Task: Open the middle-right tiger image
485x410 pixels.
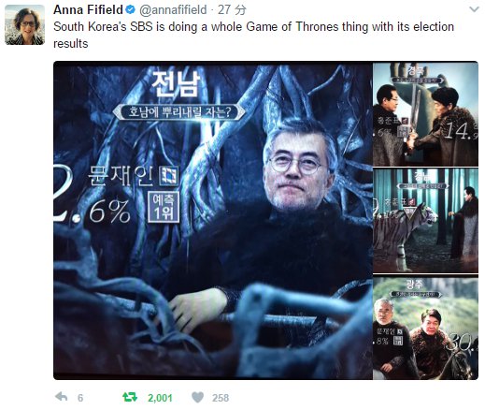Action: tap(425, 221)
